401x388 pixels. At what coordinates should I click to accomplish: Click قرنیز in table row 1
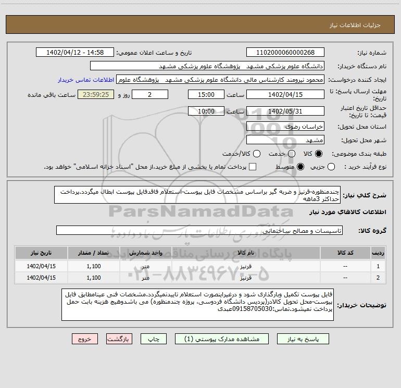click(x=246, y=266)
